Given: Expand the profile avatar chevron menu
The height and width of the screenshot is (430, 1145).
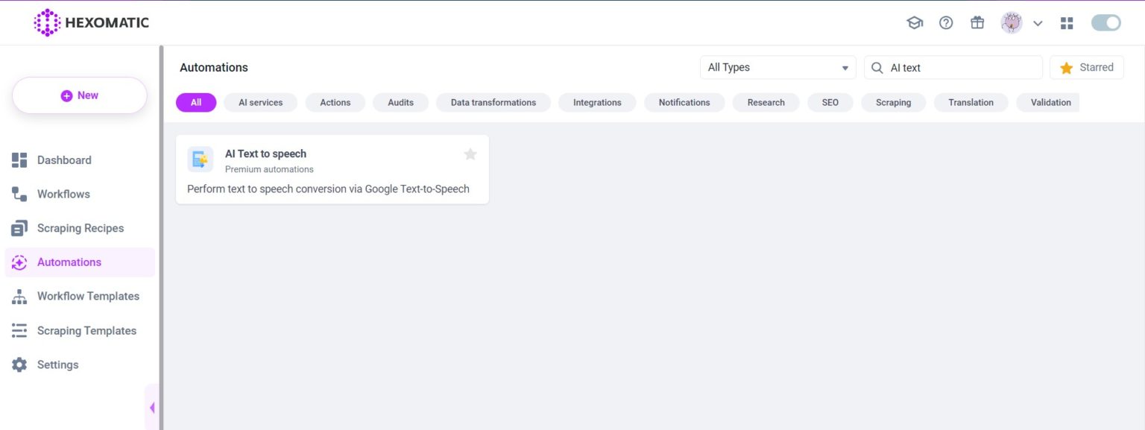Looking at the screenshot, I should coord(1038,22).
